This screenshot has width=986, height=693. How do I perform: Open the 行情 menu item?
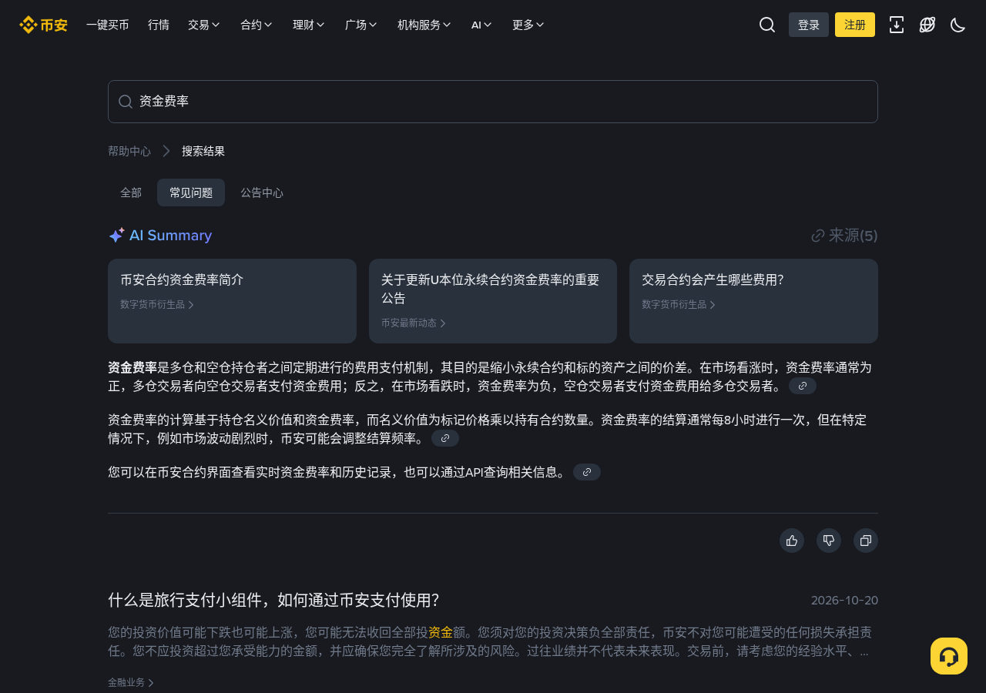pos(159,25)
